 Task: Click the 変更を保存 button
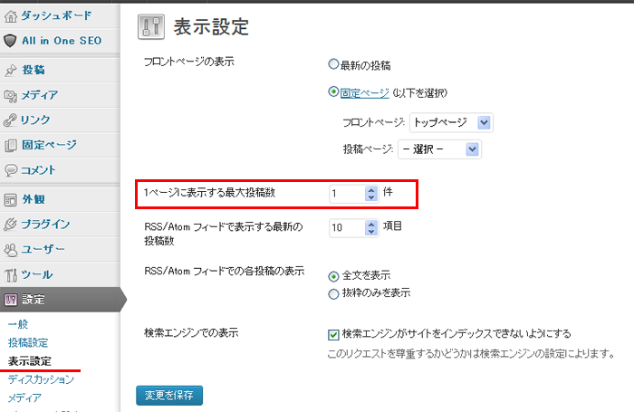(169, 395)
